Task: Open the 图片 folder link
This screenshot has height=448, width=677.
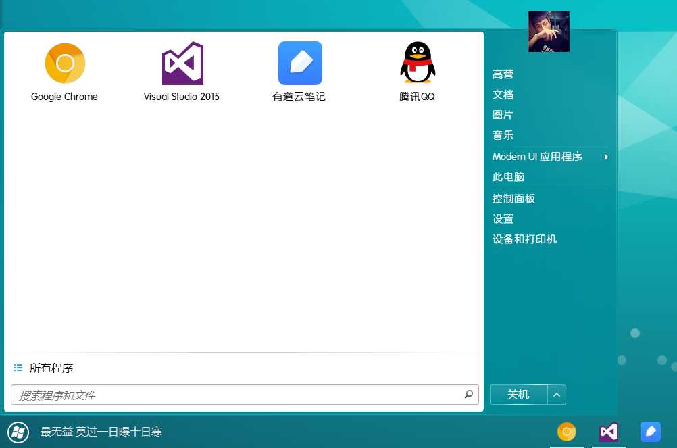Action: click(503, 115)
